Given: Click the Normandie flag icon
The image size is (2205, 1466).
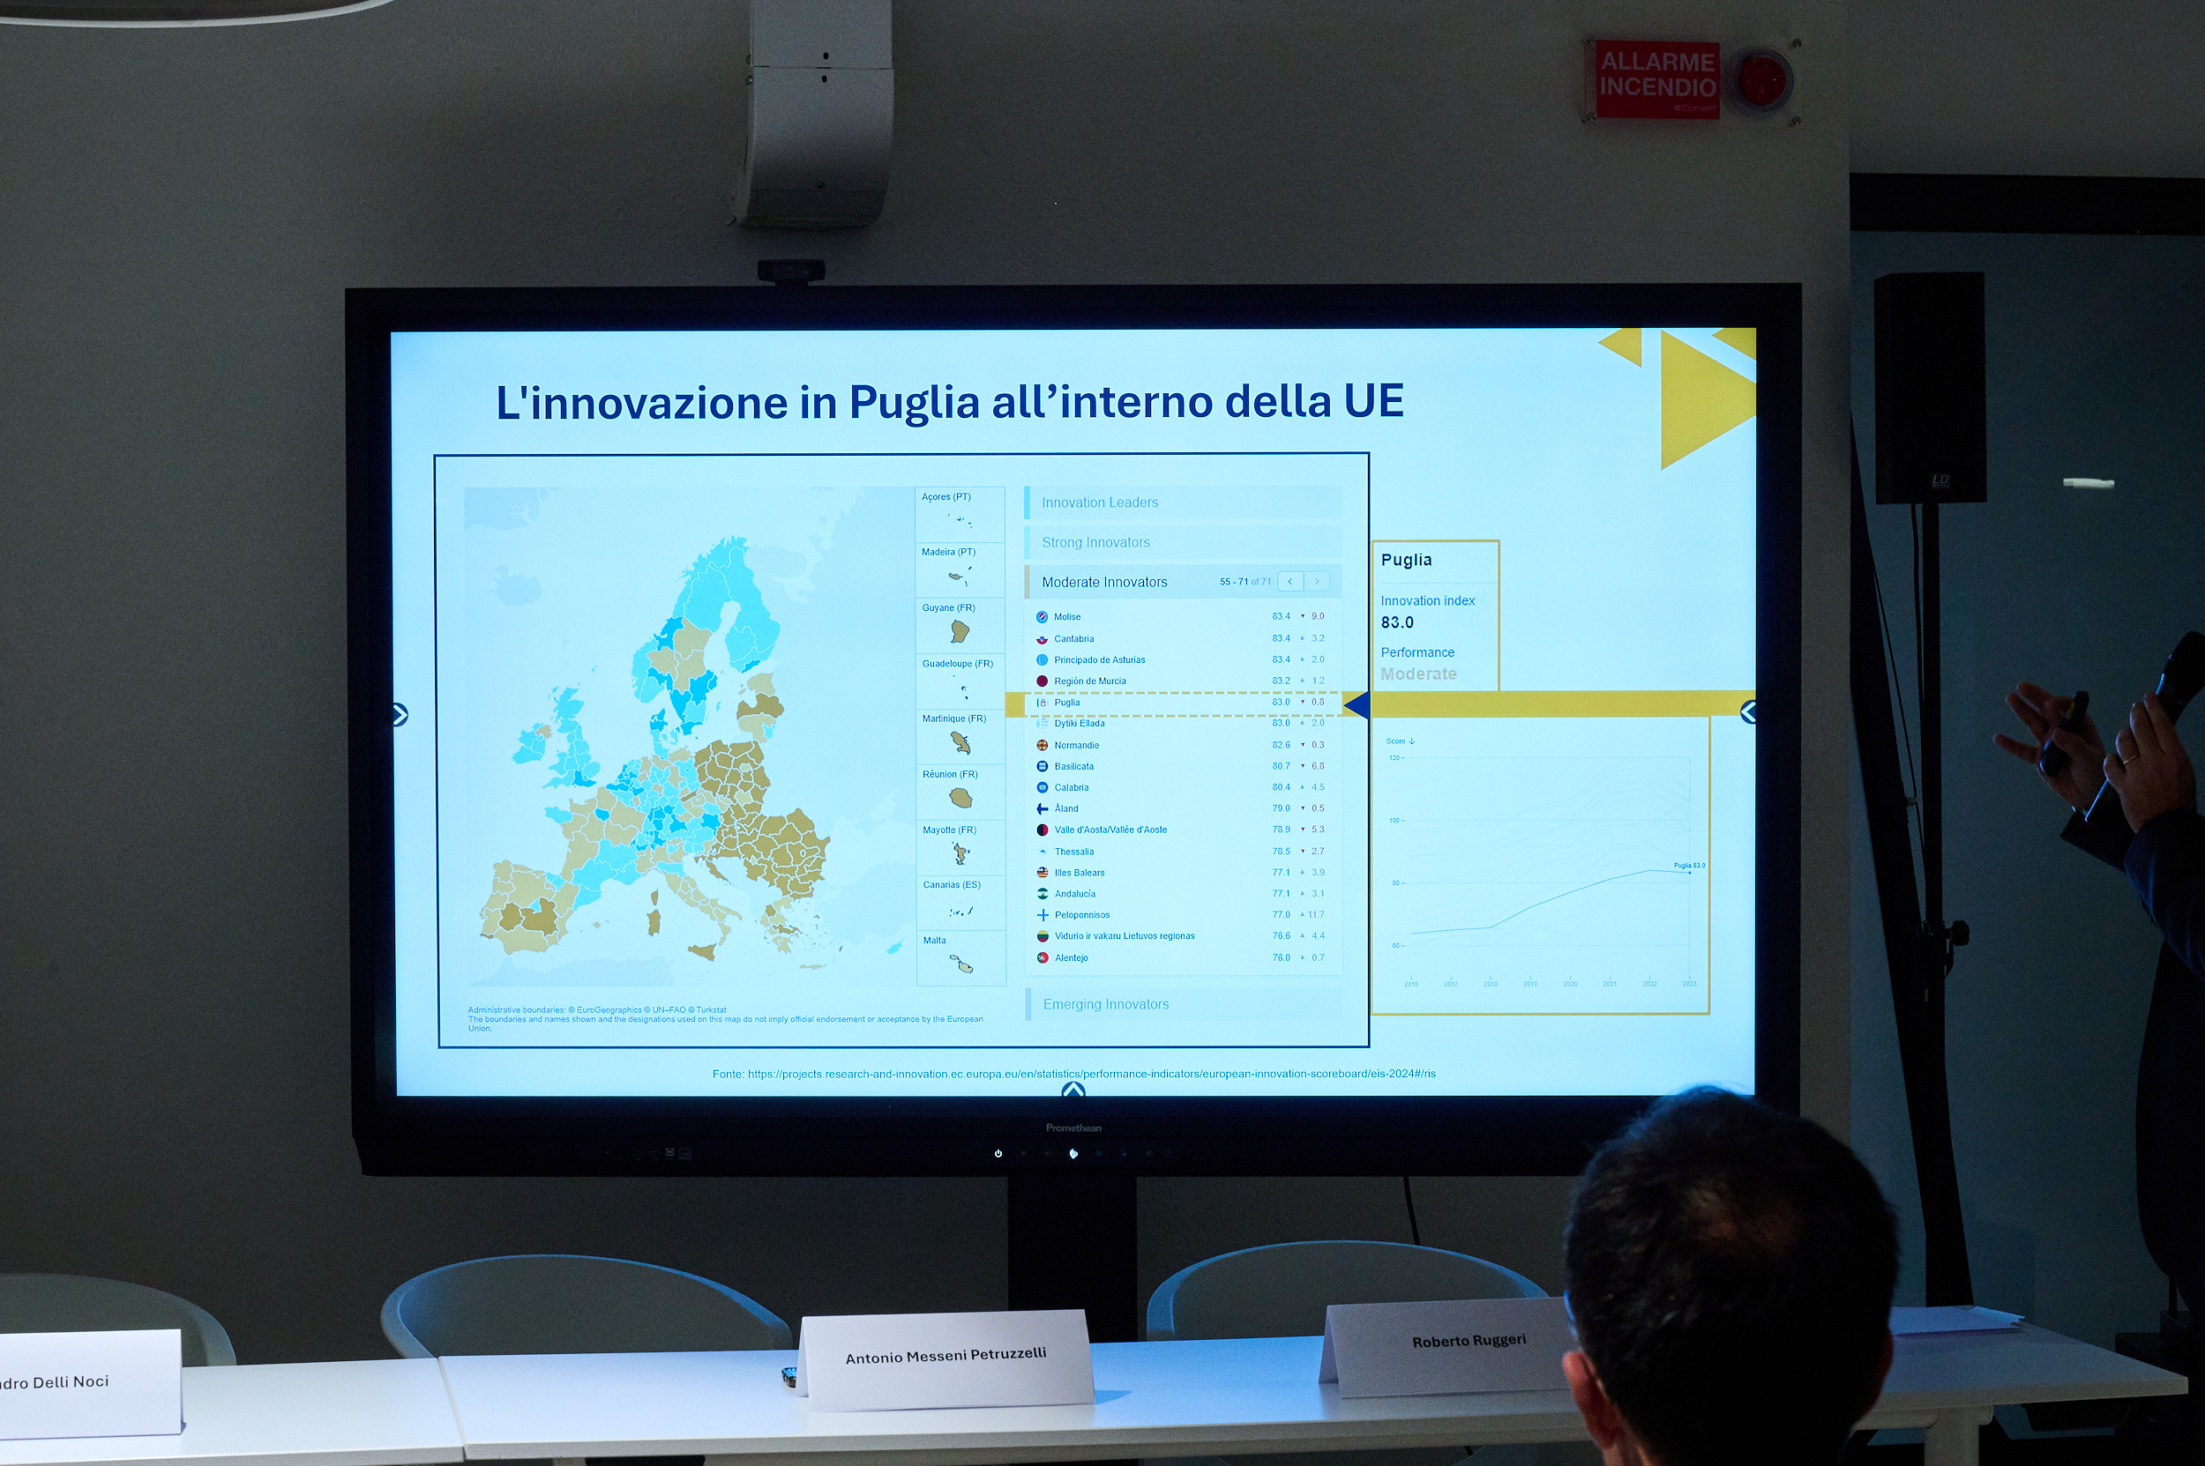Looking at the screenshot, I should 1043,745.
